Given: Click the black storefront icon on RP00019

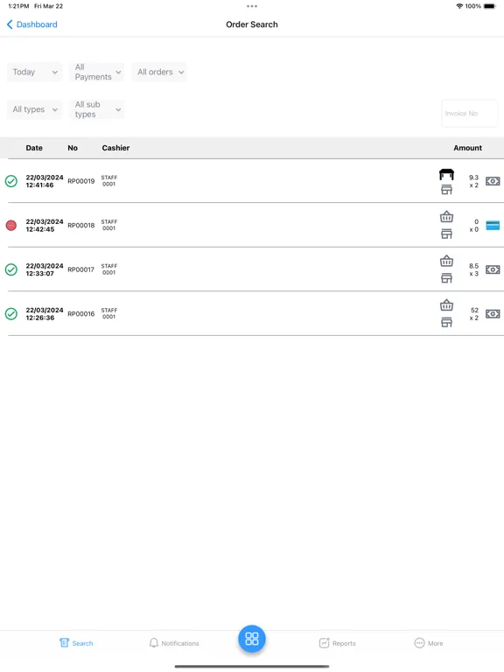Looking at the screenshot, I should point(446,174).
